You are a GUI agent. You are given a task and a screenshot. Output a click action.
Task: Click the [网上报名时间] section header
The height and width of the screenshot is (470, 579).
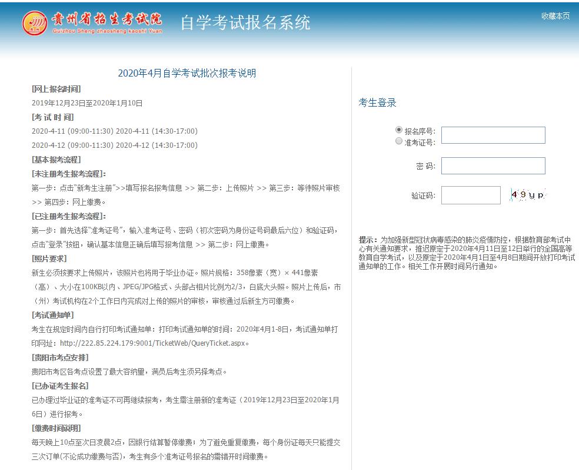[56, 89]
